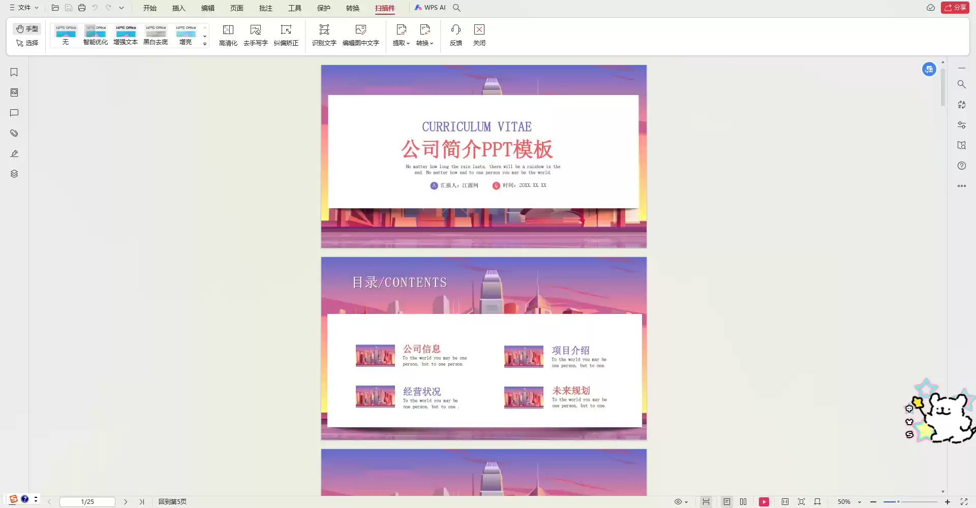The image size is (976, 508).
Task: Open the 文件 menu
Action: click(x=24, y=8)
